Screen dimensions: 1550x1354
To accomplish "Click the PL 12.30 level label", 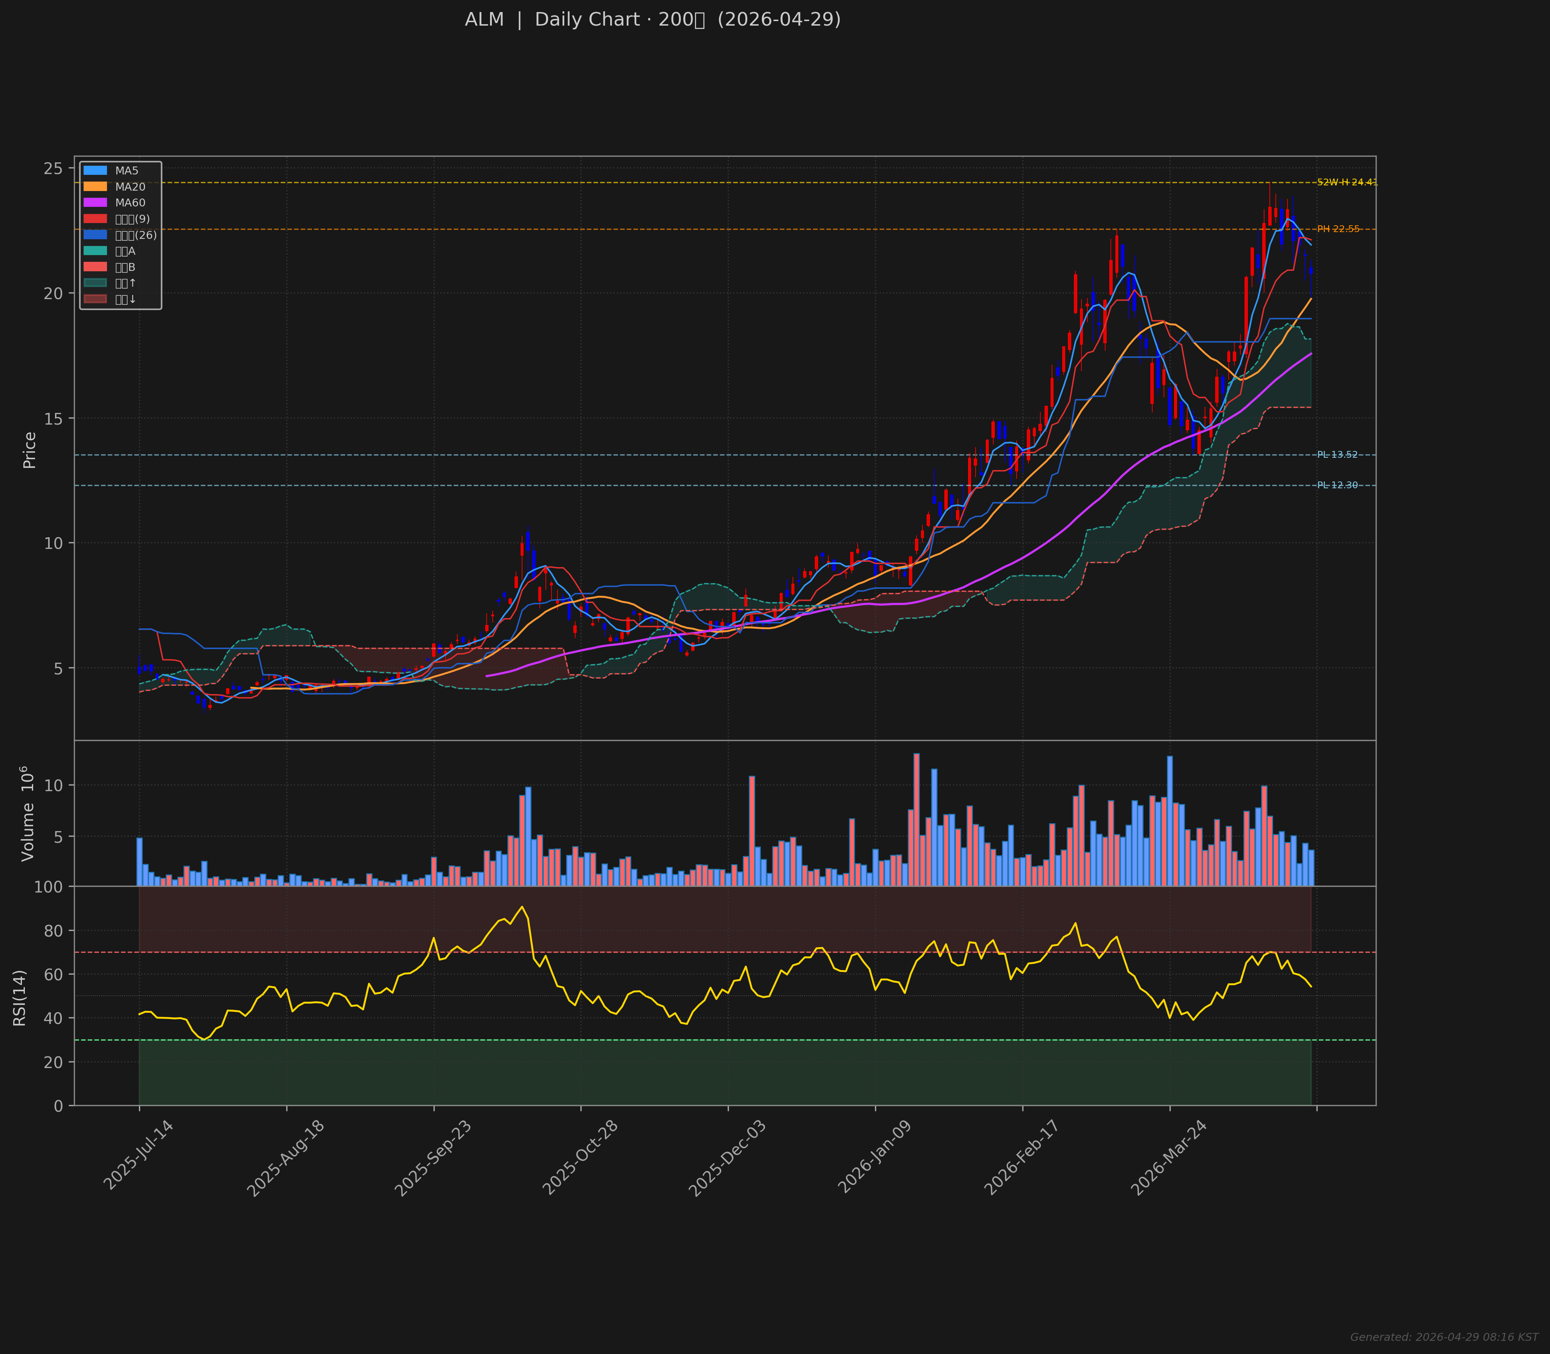I will tap(1337, 485).
